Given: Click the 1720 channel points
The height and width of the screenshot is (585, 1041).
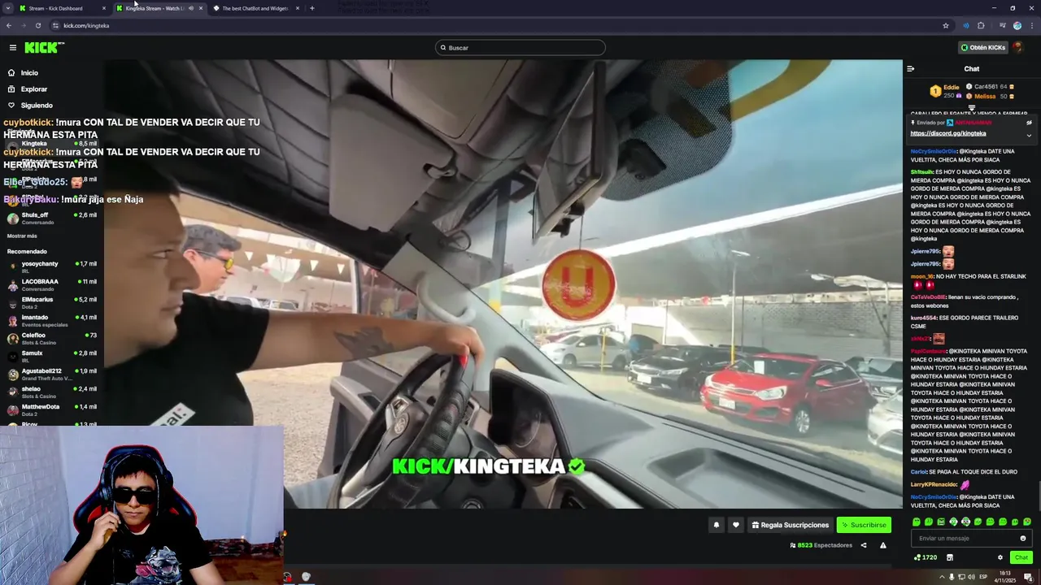Looking at the screenshot, I should pos(926,557).
